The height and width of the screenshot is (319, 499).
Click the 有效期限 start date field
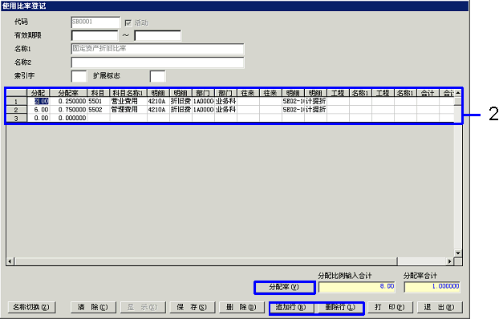(x=95, y=35)
